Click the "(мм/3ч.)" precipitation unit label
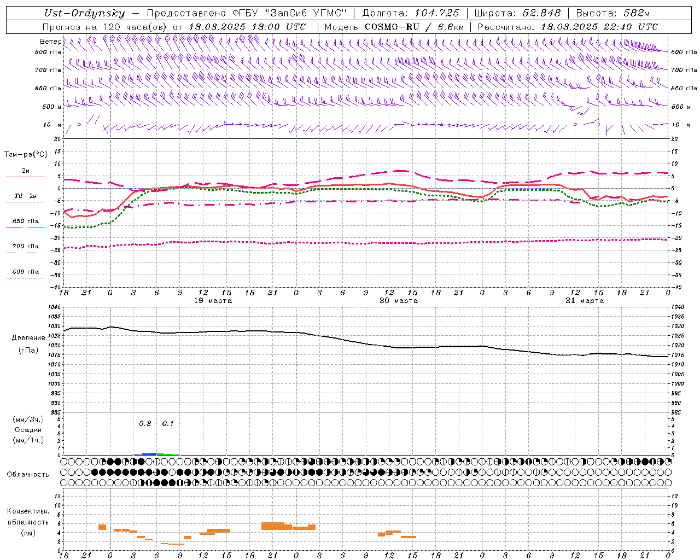 point(28,419)
